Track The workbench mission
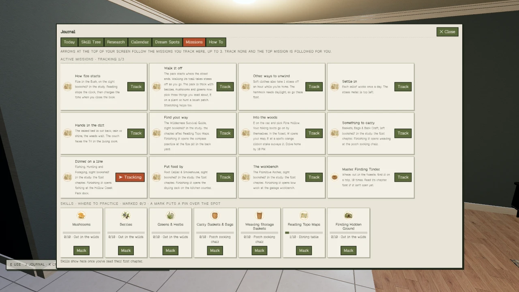 314,177
